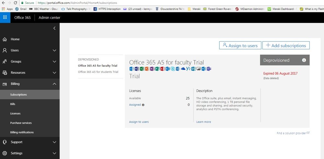324x159 pixels.
Task: Click the info icon next to Assigned
Action: point(143,105)
